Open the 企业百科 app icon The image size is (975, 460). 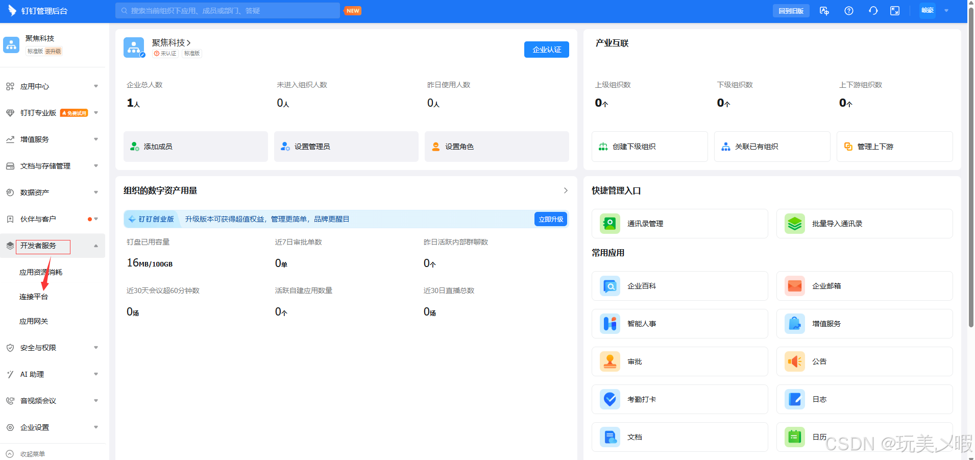(x=610, y=286)
